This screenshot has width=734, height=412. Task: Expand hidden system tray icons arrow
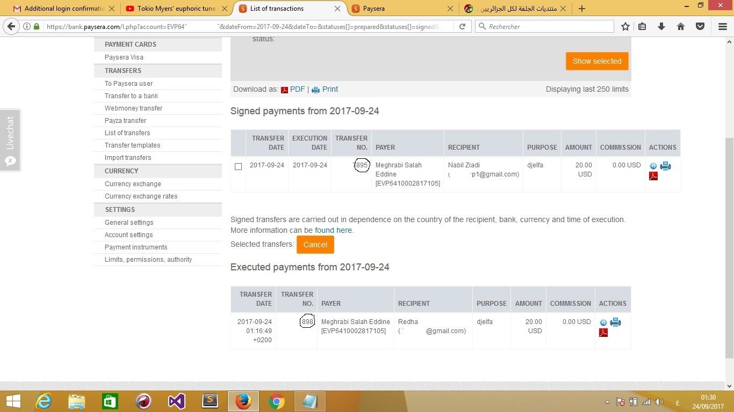pyautogui.click(x=607, y=402)
